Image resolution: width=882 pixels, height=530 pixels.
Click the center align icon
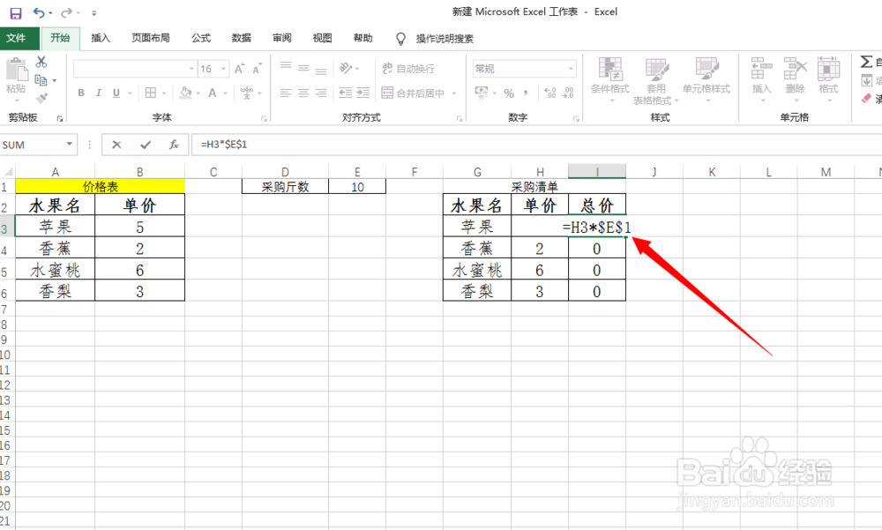click(x=303, y=93)
